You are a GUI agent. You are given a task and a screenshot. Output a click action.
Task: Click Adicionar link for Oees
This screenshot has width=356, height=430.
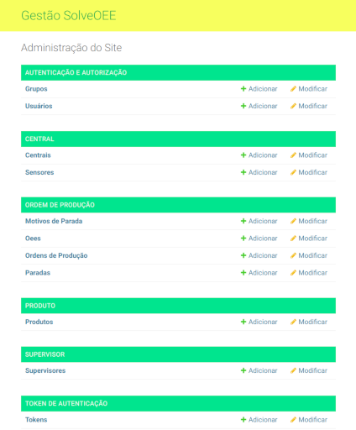coord(263,239)
